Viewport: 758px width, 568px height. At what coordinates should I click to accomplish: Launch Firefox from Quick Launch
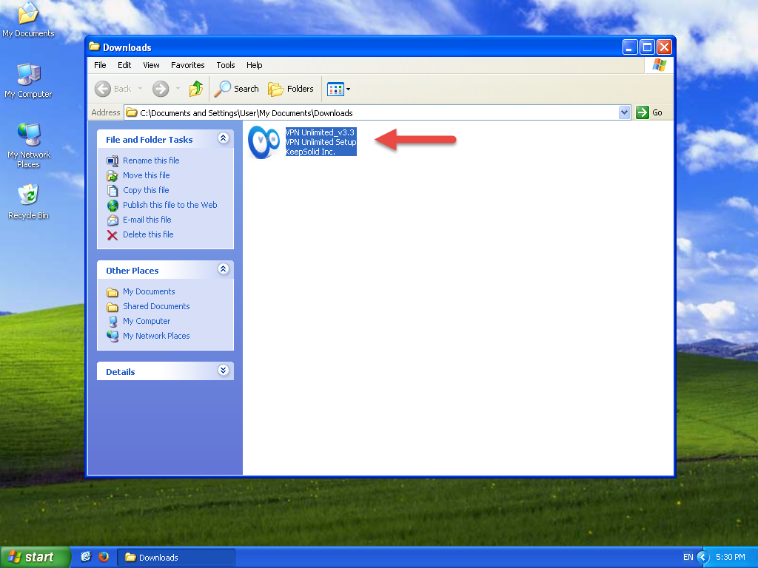(x=104, y=557)
